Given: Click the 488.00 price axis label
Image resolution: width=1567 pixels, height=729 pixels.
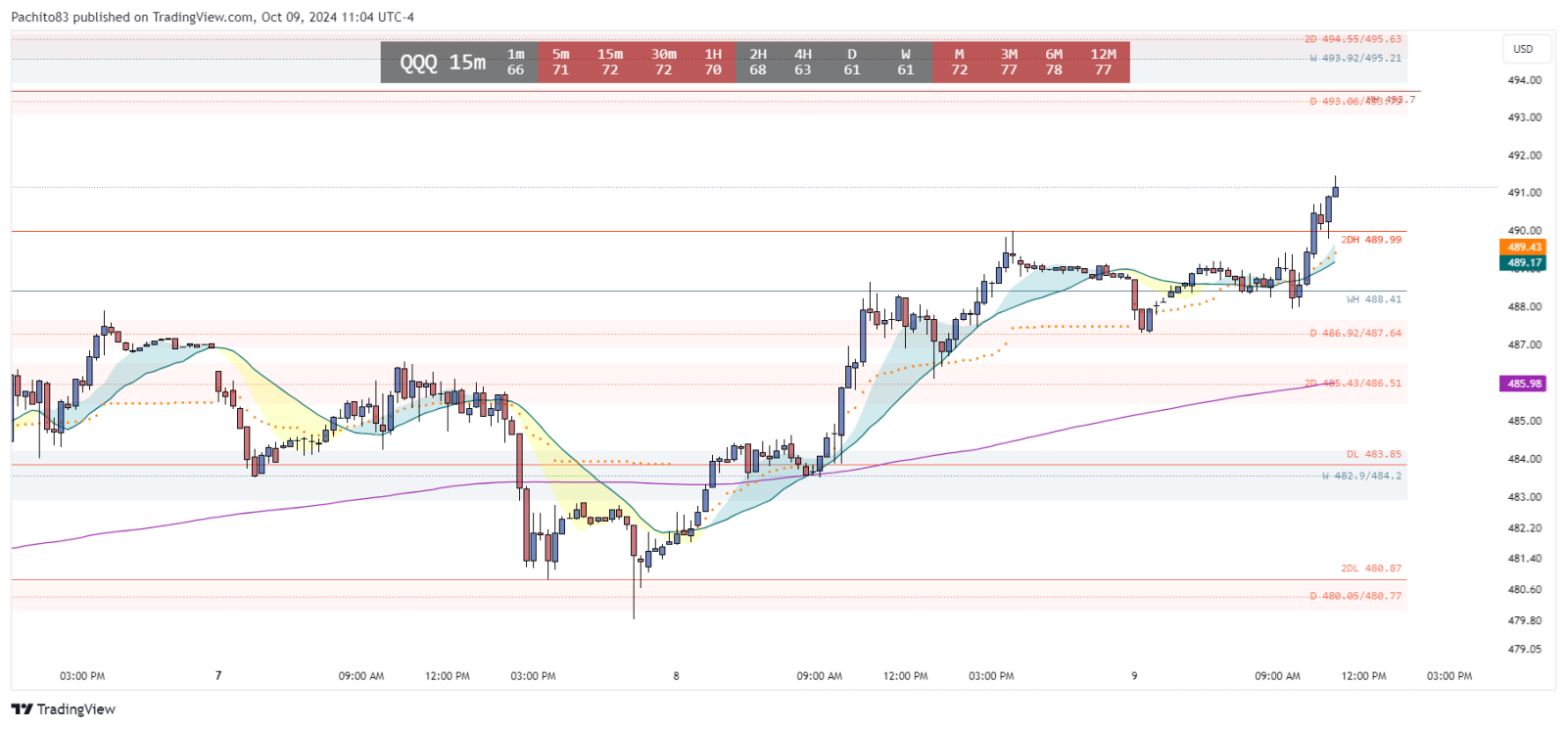Looking at the screenshot, I should 1524,307.
